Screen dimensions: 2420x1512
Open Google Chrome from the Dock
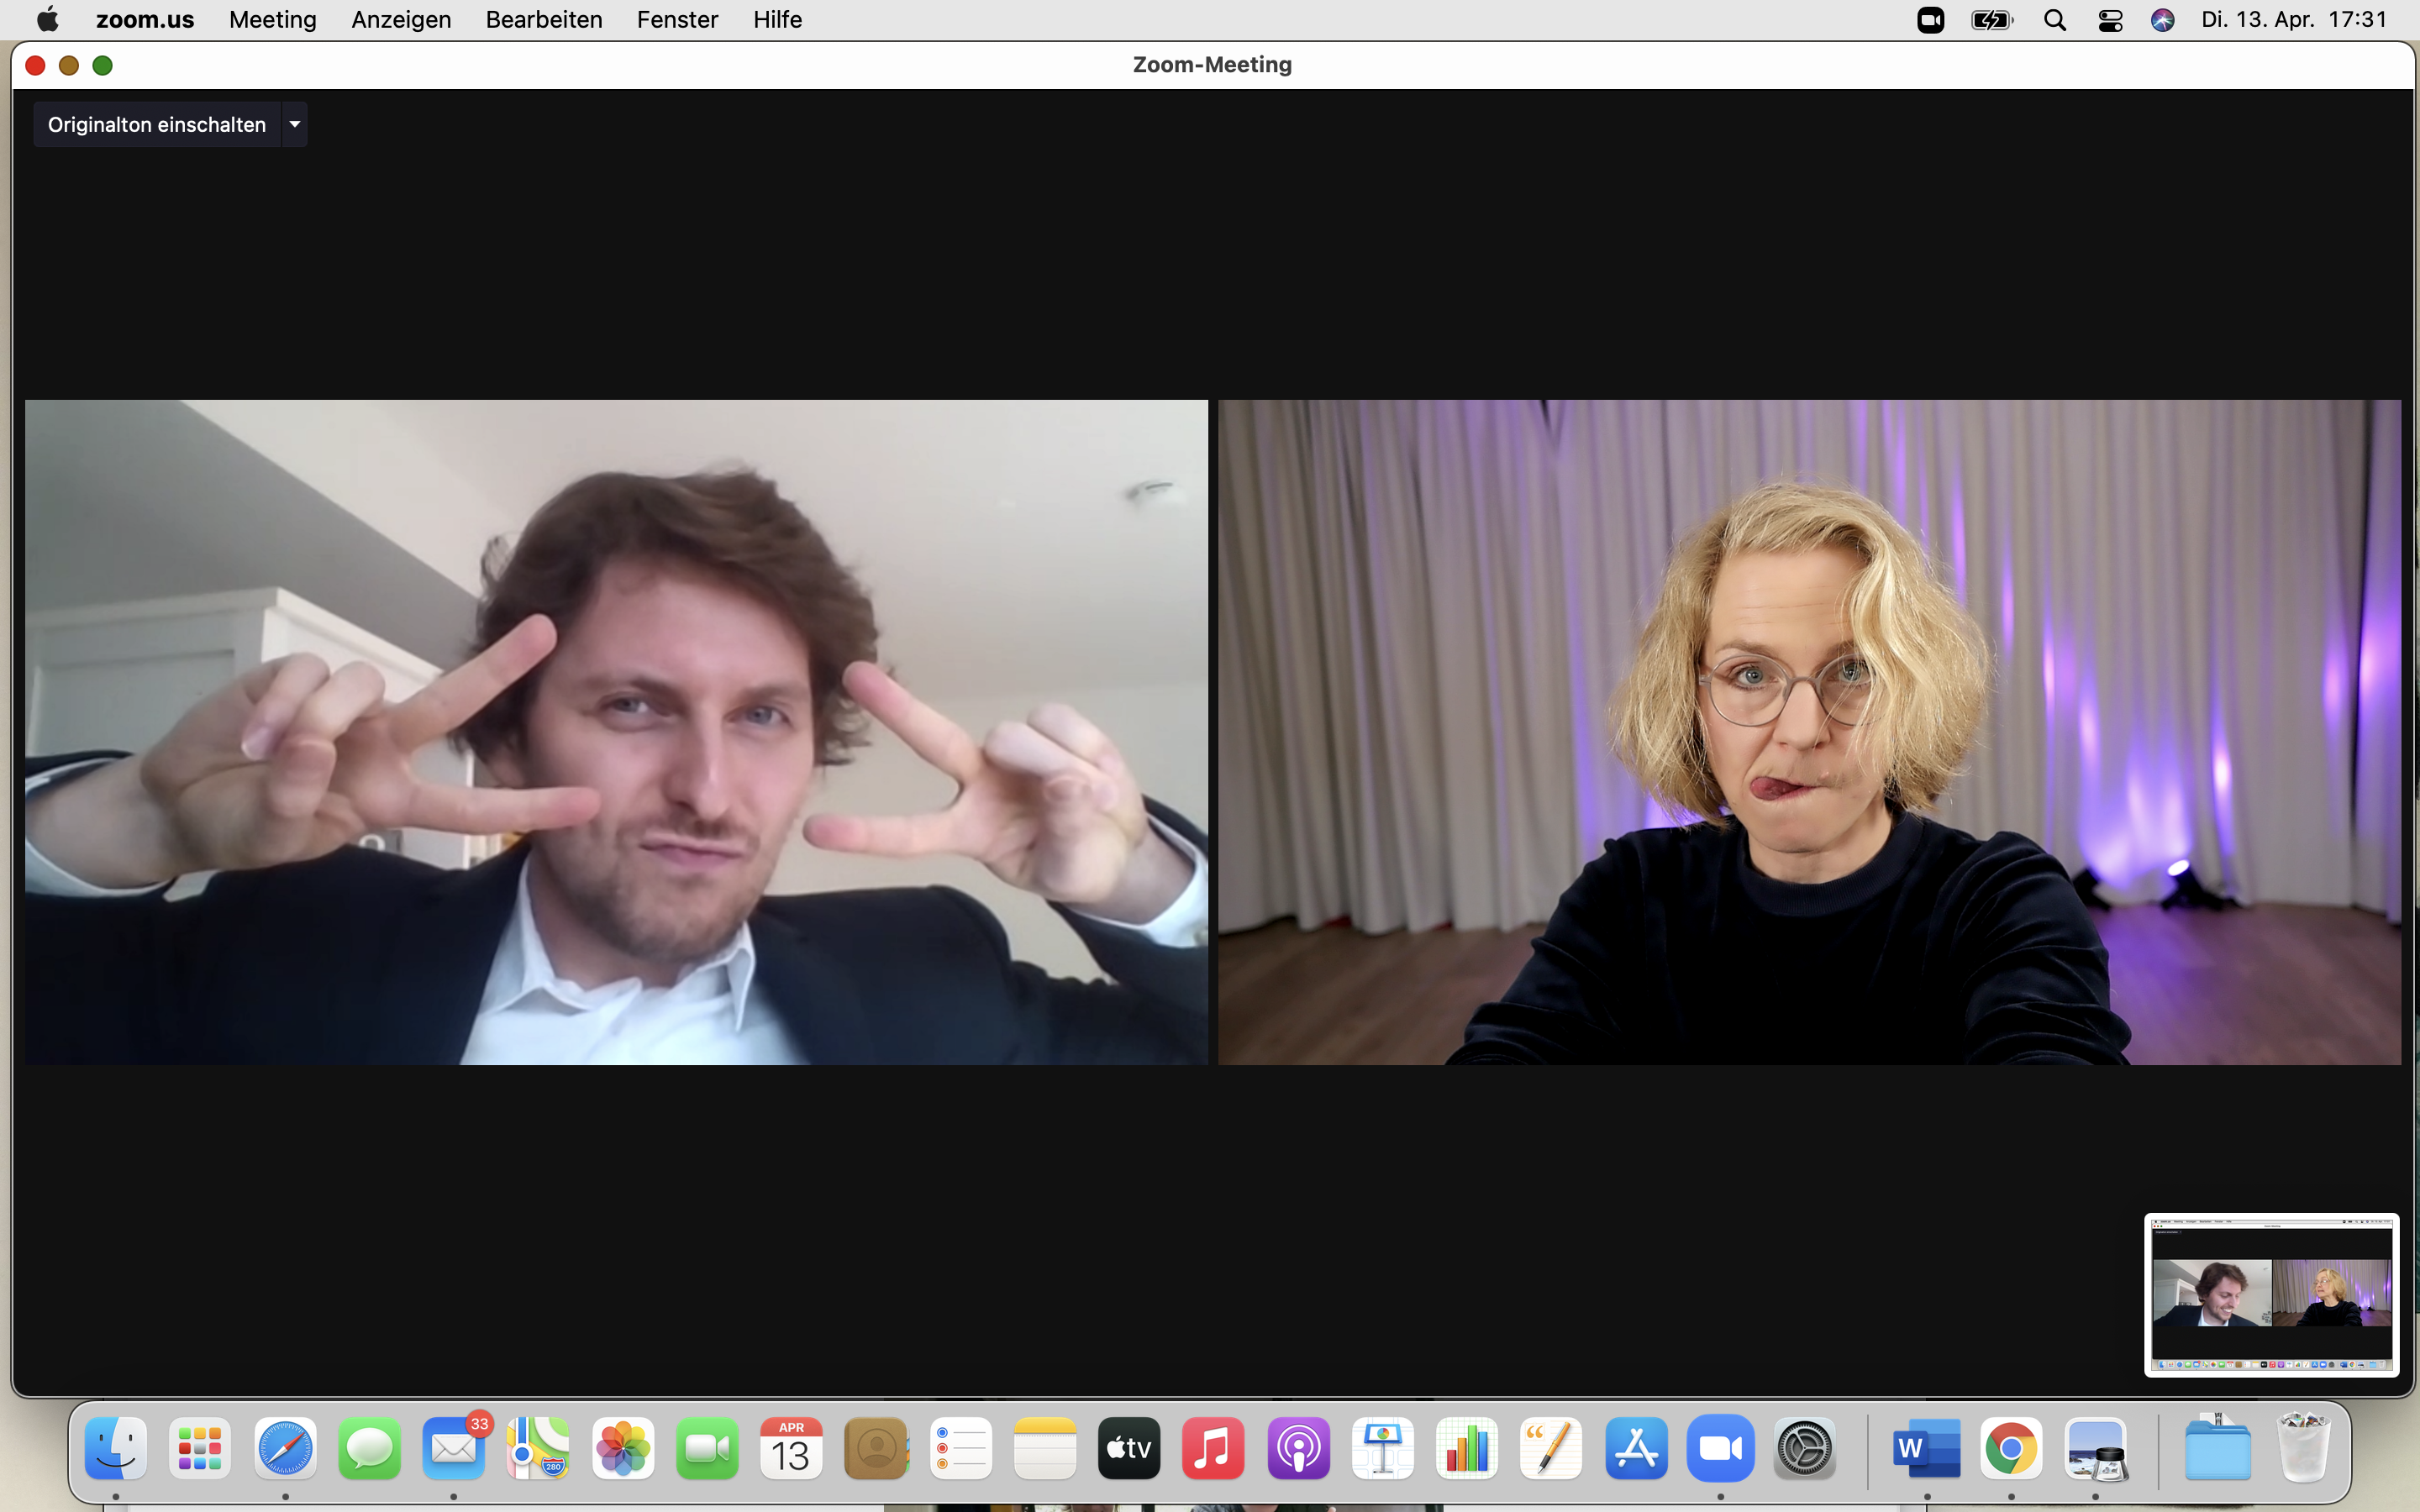pos(2011,1448)
